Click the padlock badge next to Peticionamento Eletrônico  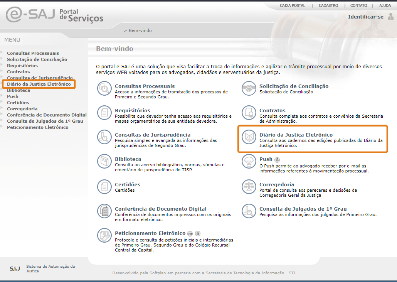tap(198, 234)
